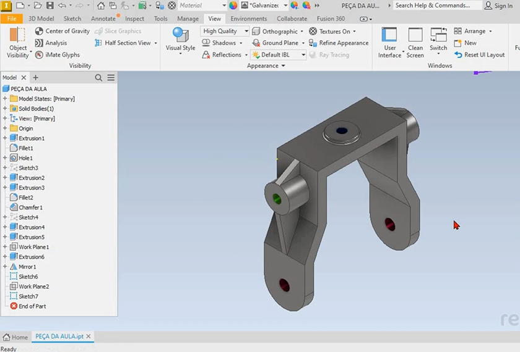Open the File menu
The image size is (520, 352).
(x=11, y=19)
